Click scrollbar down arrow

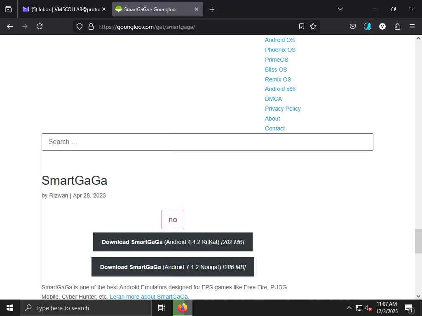click(x=418, y=296)
